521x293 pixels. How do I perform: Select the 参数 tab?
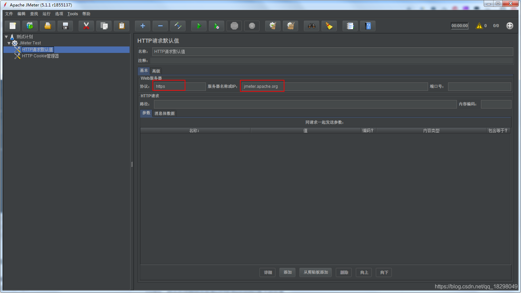tap(146, 113)
